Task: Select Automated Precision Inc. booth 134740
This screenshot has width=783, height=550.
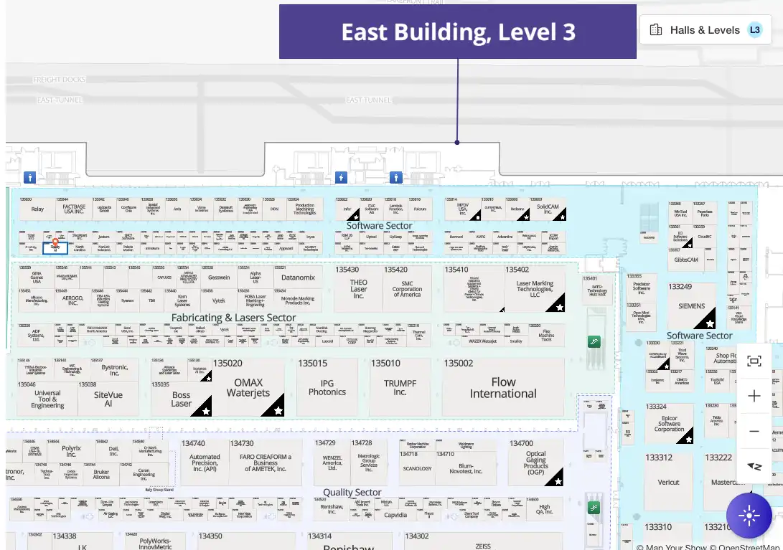Action: [x=205, y=463]
